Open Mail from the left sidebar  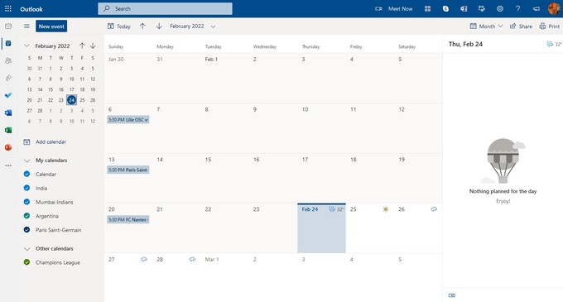pyautogui.click(x=8, y=26)
